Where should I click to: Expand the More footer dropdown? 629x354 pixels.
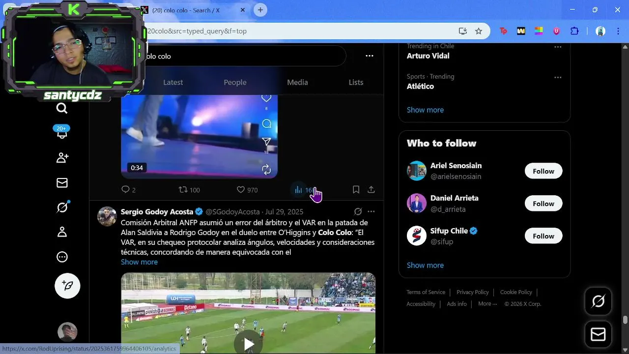pos(487,304)
